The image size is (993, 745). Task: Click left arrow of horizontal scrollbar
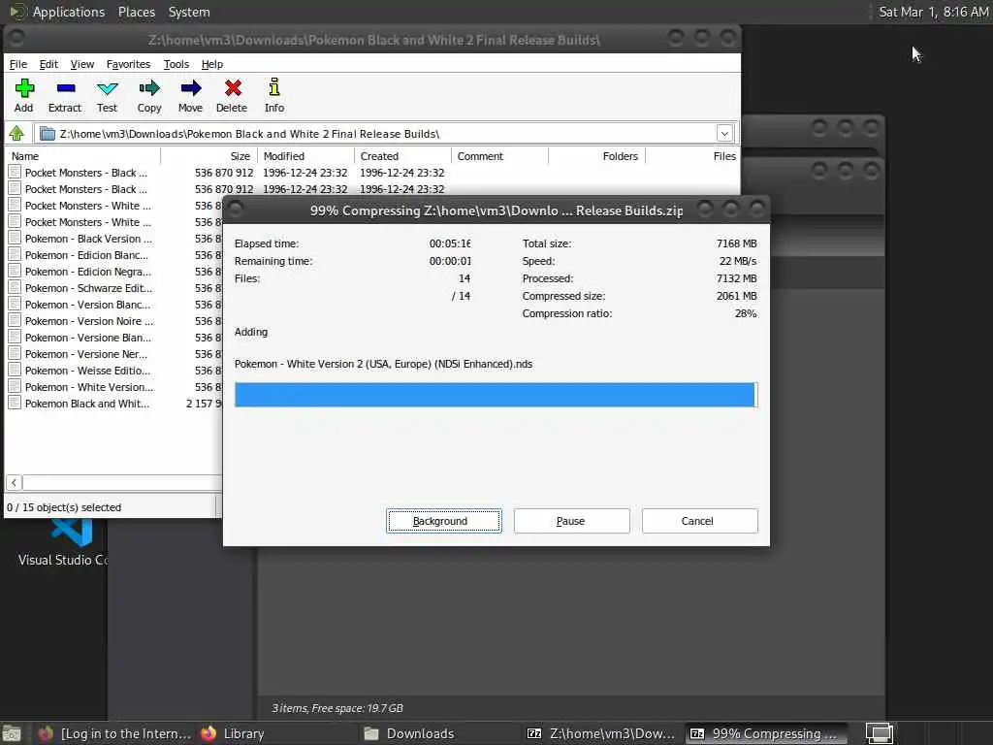(x=14, y=483)
